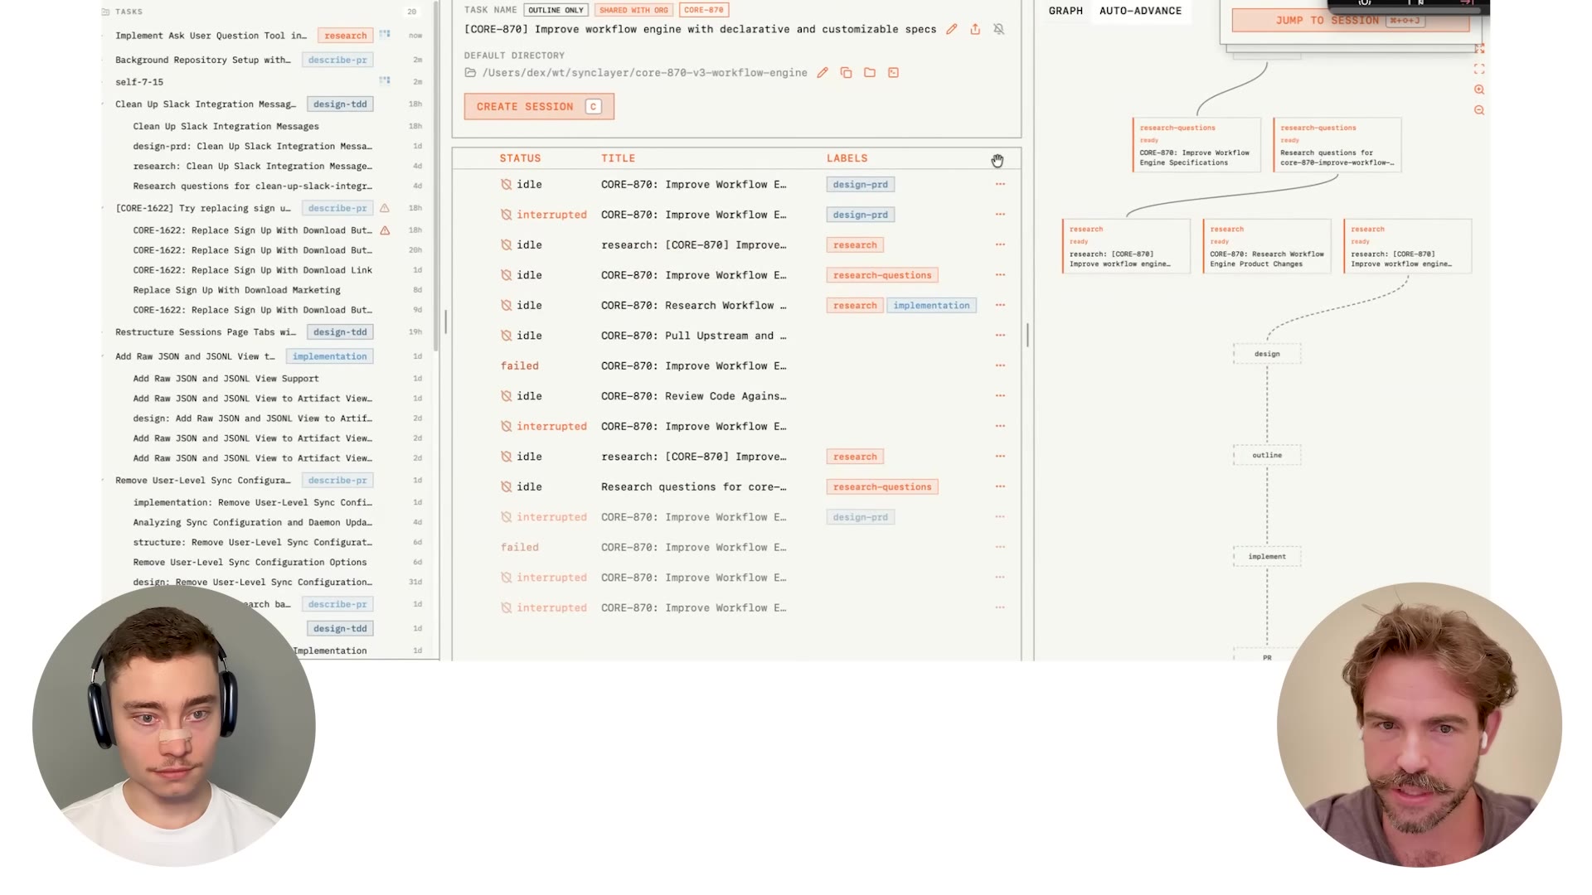Click warning icon on CORE-1622 Try replacing task
The height and width of the screenshot is (895, 1592).
click(x=385, y=208)
